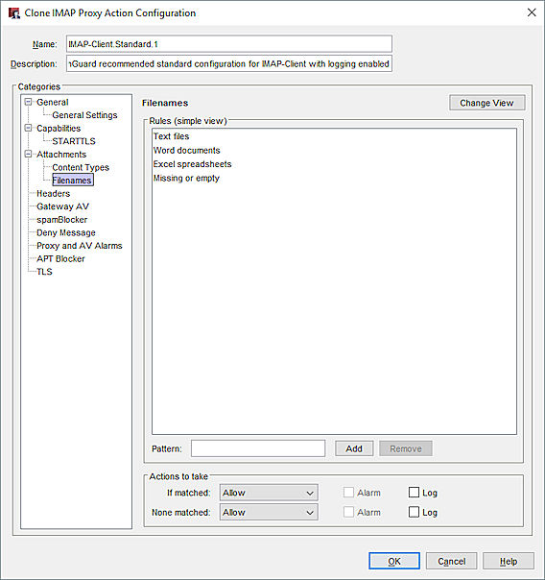Collapse the Attachments tree node
The image size is (545, 580).
28,154
